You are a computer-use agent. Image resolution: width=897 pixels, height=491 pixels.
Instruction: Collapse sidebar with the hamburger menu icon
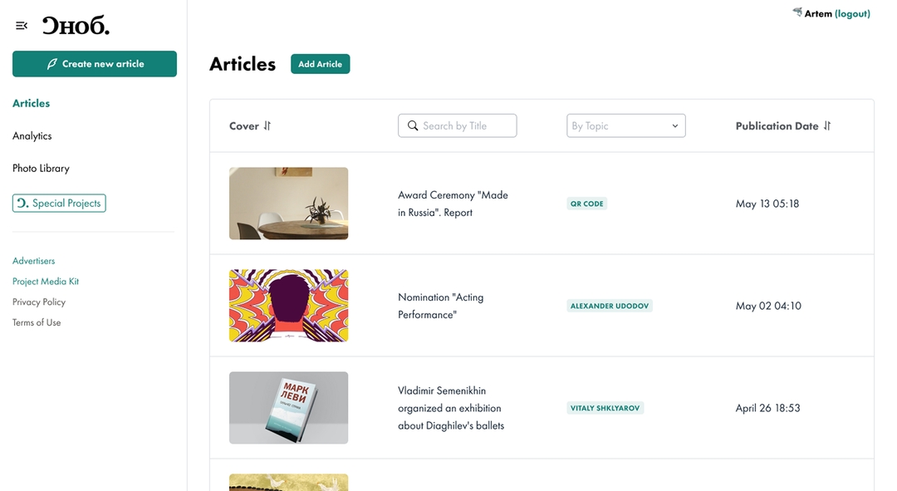(22, 26)
